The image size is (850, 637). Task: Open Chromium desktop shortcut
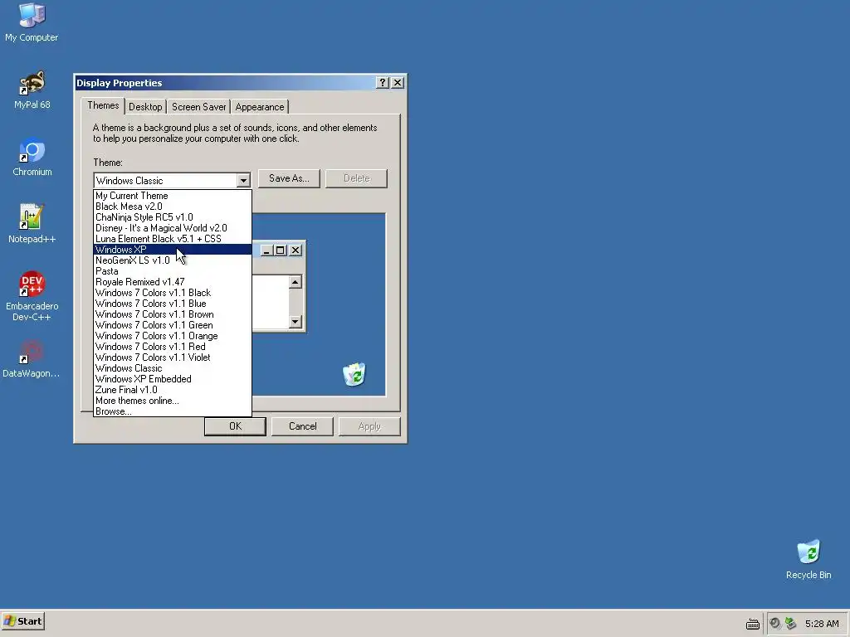pyautogui.click(x=32, y=157)
